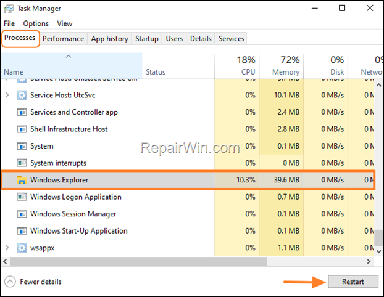Expand the wsappx process group

(7, 248)
